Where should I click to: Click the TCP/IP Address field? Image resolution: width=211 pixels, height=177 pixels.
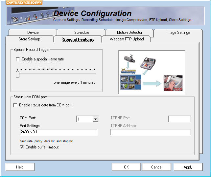pyautogui.click(x=151, y=132)
